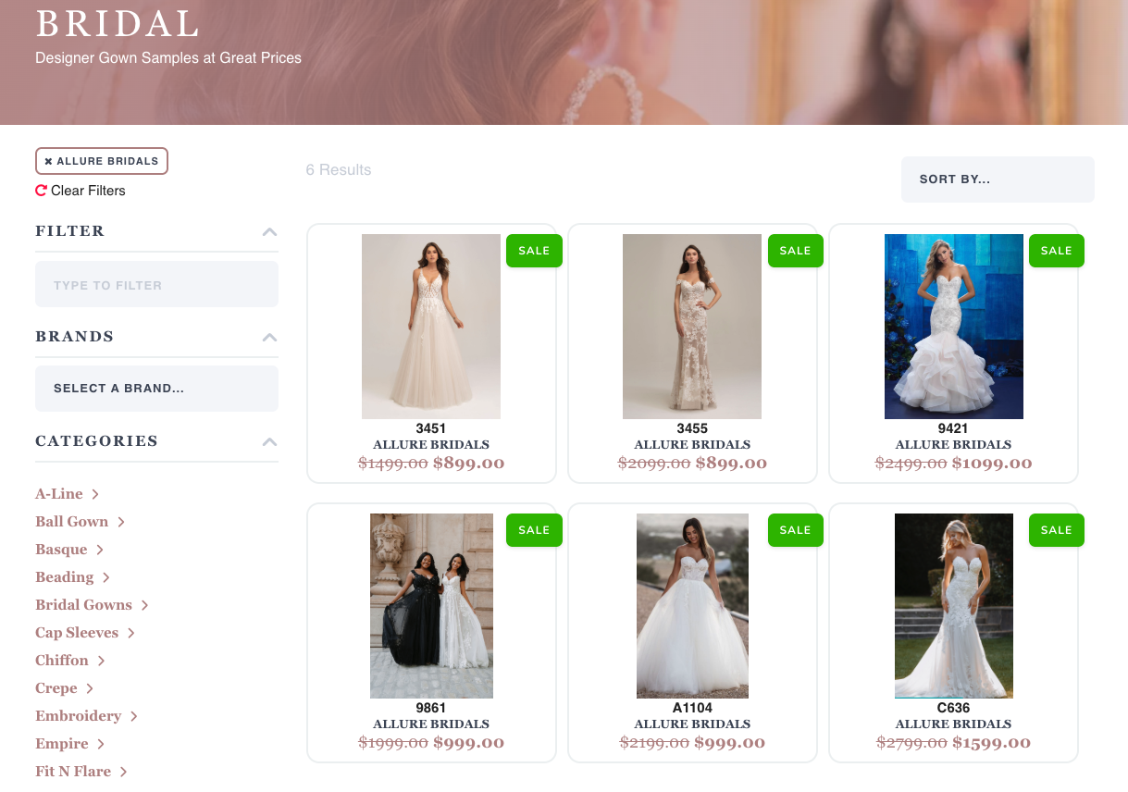Focus the Type to Filter field

point(156,285)
